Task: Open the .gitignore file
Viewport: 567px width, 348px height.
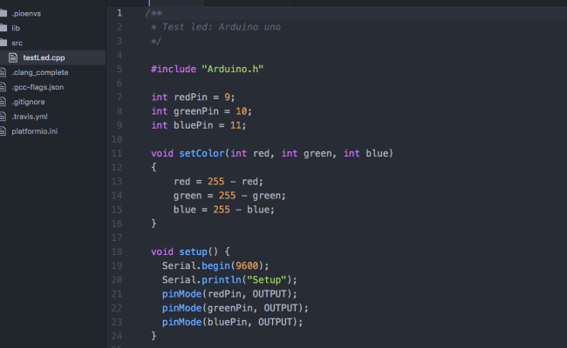Action: 28,102
